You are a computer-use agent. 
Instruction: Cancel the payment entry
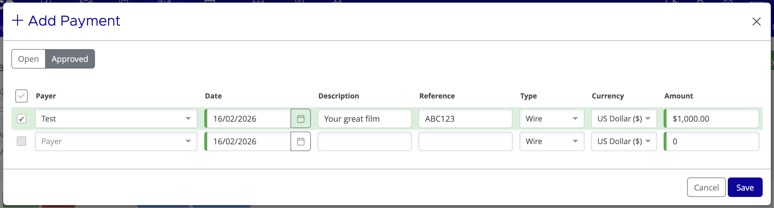(706, 187)
